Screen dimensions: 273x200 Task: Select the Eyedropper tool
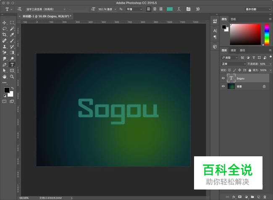coord(12,34)
